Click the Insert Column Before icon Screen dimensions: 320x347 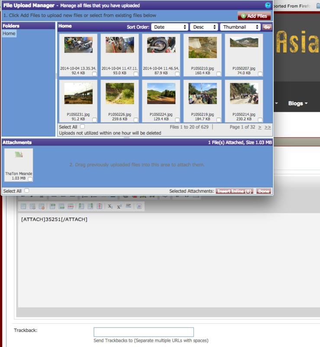(81, 206)
